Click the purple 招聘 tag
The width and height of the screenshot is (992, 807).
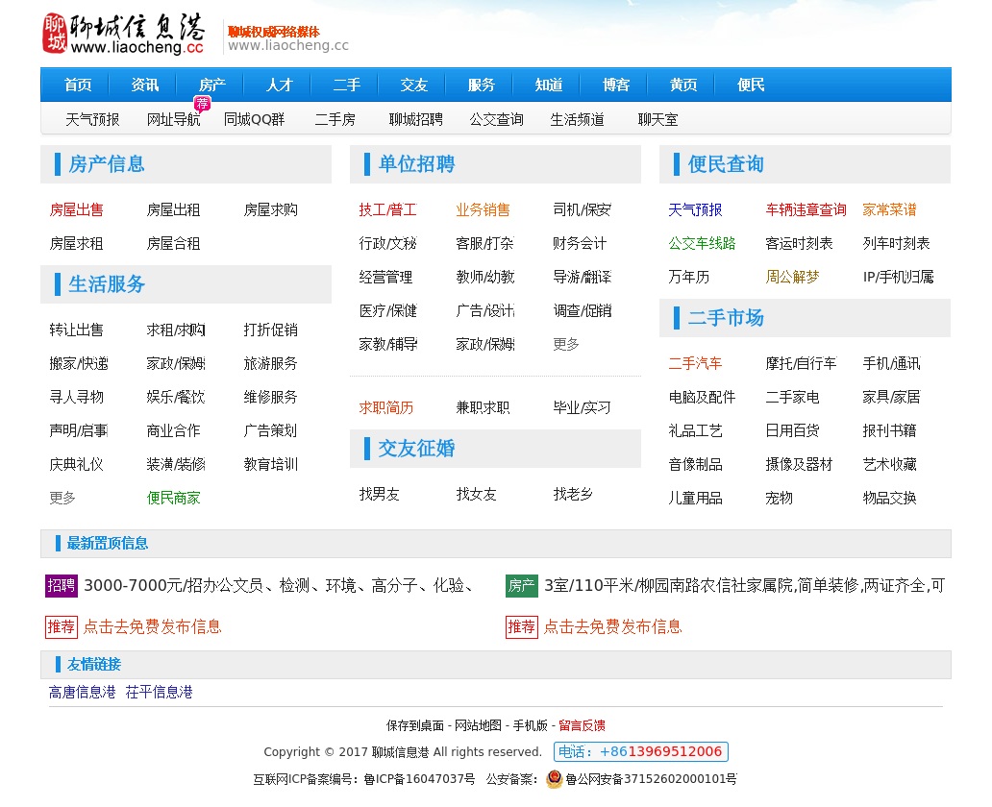pos(62,586)
